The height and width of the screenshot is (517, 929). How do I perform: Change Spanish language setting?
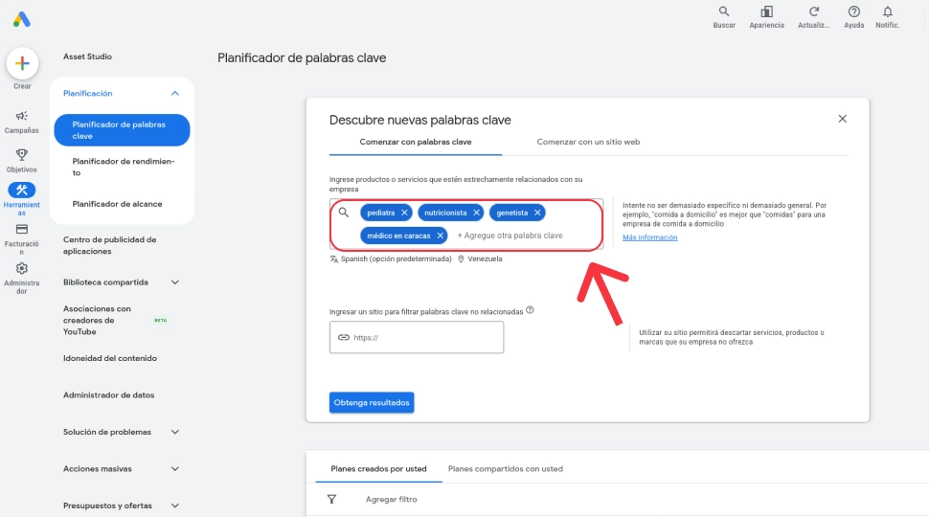click(x=396, y=258)
